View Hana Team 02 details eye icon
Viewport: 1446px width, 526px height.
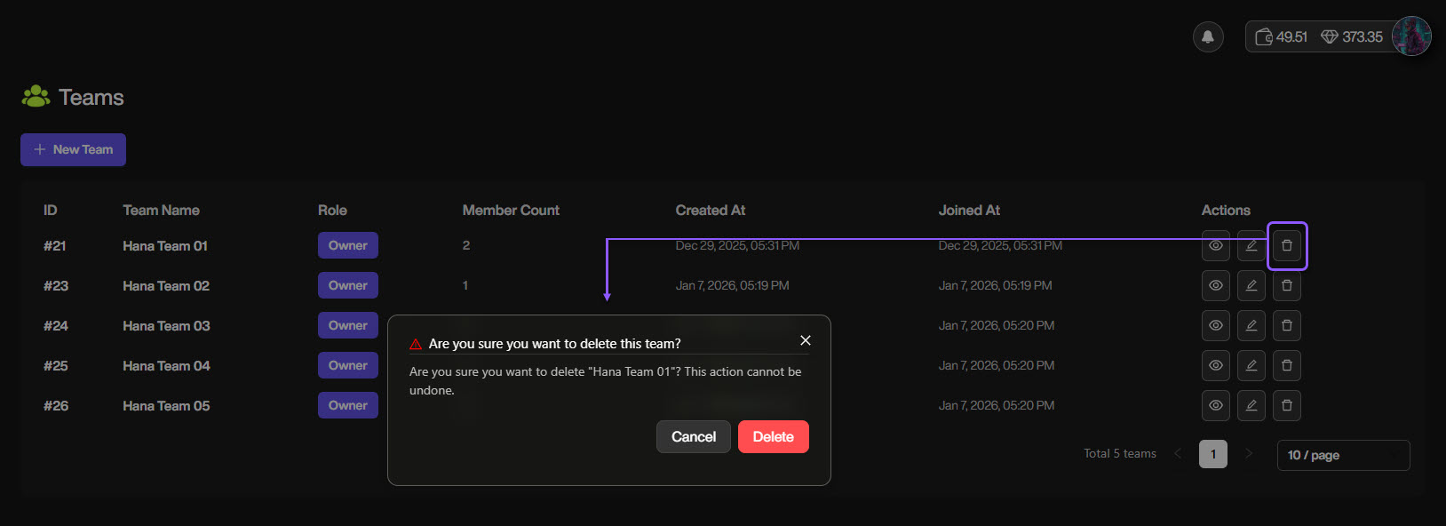[1216, 285]
